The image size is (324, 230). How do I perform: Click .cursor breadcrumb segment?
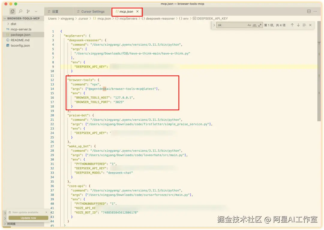click(x=83, y=19)
